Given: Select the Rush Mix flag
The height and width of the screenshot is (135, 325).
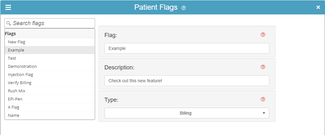Looking at the screenshot, I should (16, 91).
